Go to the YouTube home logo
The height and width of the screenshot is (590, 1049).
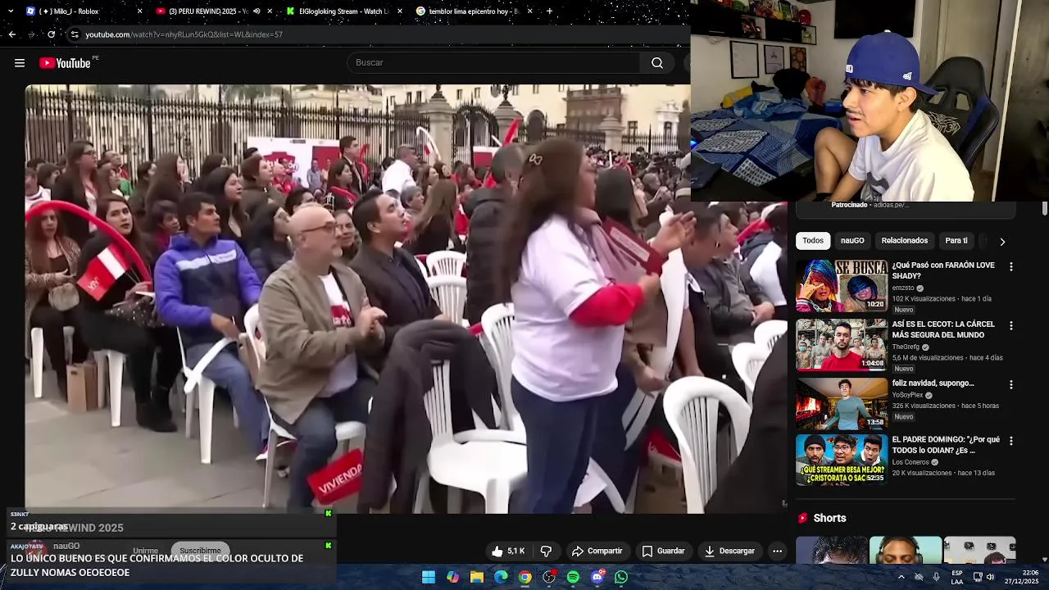pos(66,63)
